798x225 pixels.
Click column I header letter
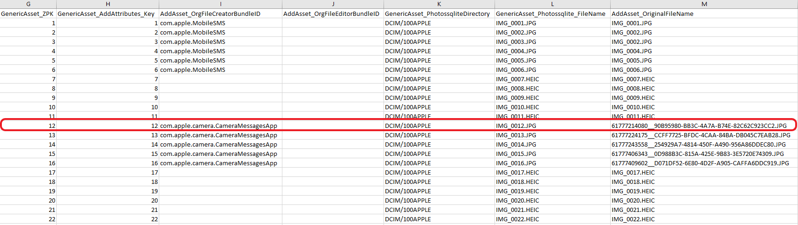[x=221, y=4]
